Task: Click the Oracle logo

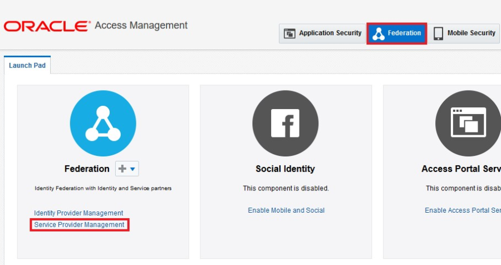Action: click(47, 26)
